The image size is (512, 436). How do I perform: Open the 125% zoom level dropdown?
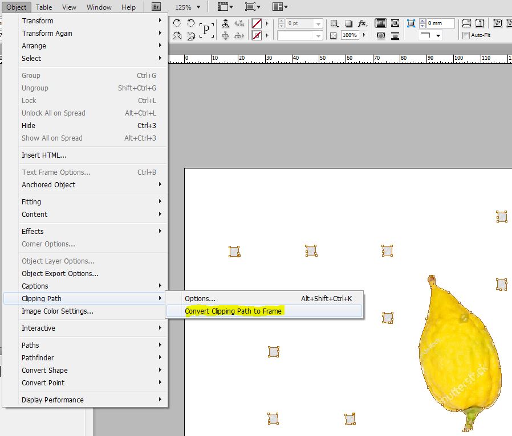coord(198,7)
